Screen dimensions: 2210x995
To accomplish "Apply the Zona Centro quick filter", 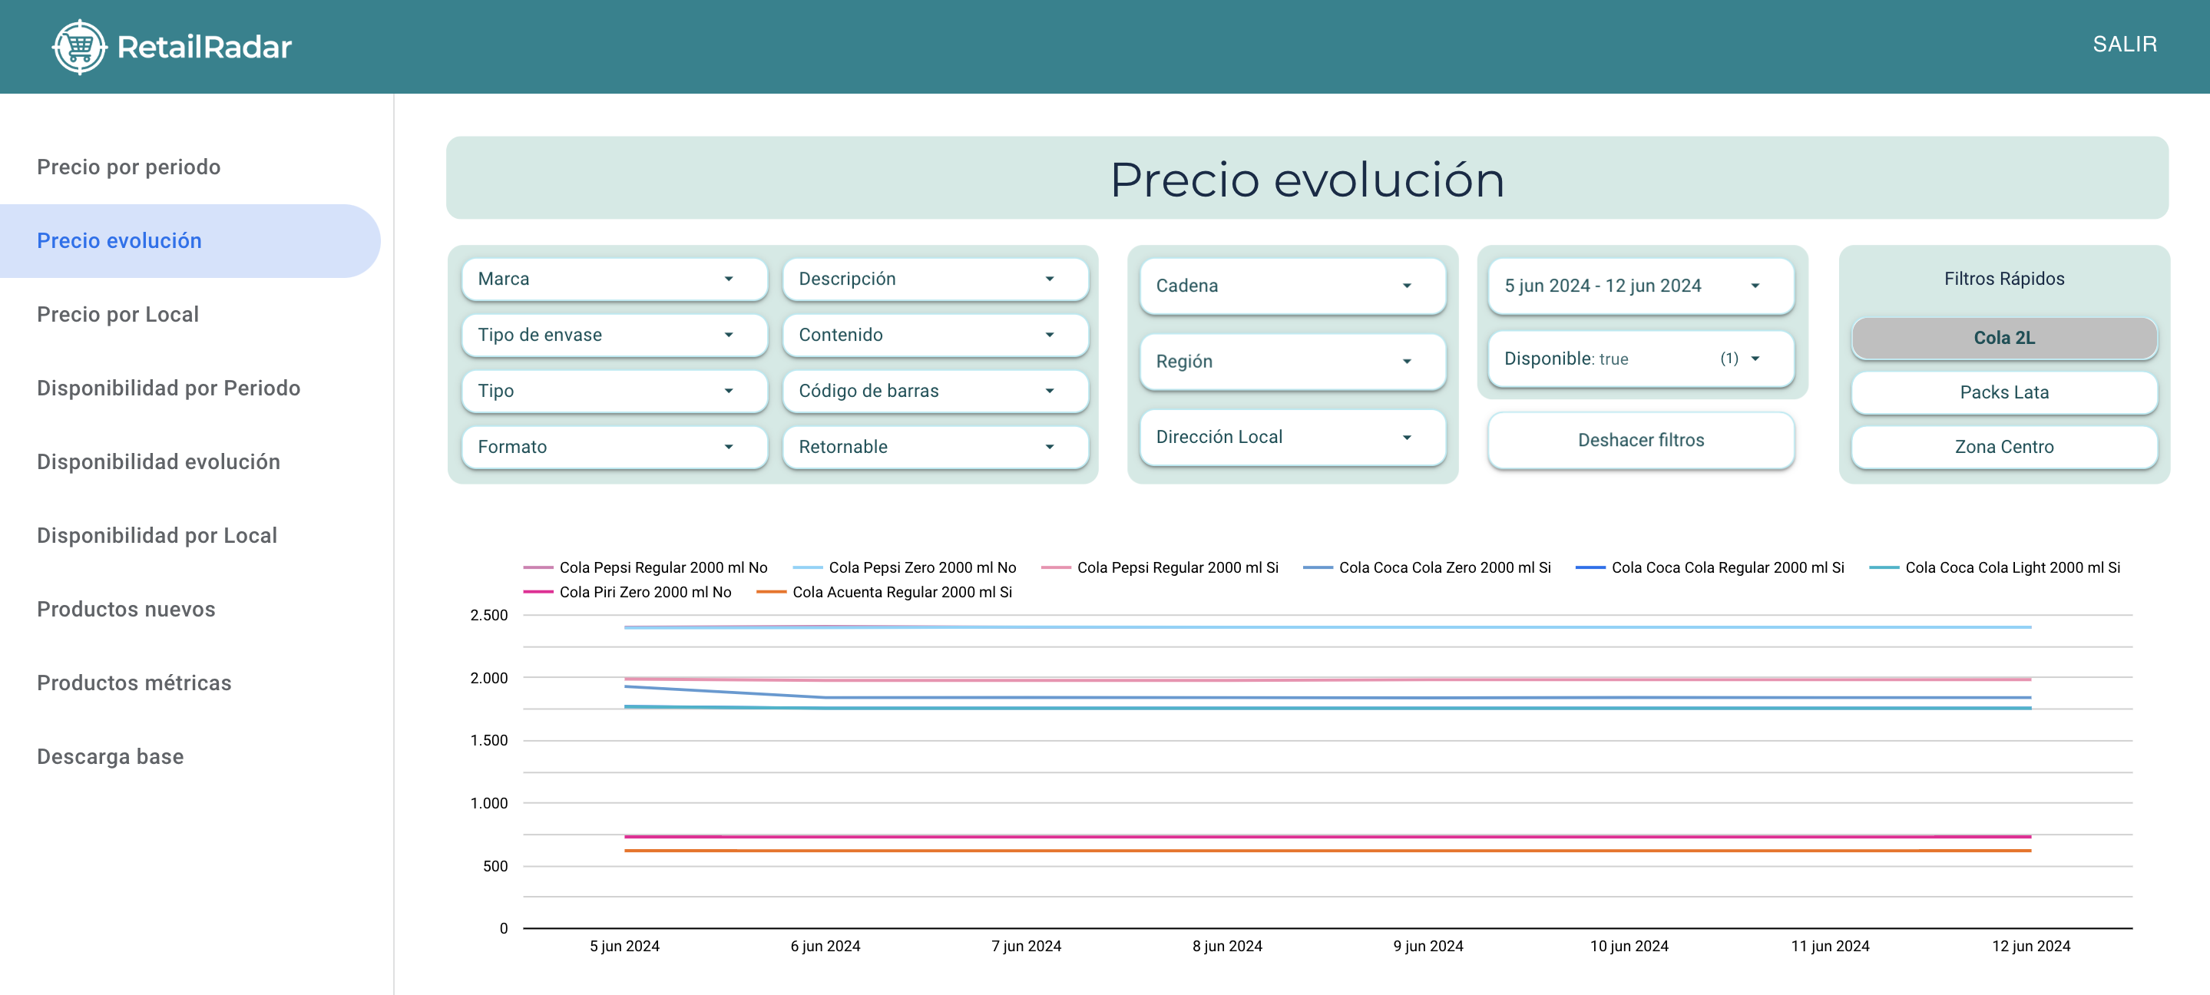I will click(x=2004, y=447).
